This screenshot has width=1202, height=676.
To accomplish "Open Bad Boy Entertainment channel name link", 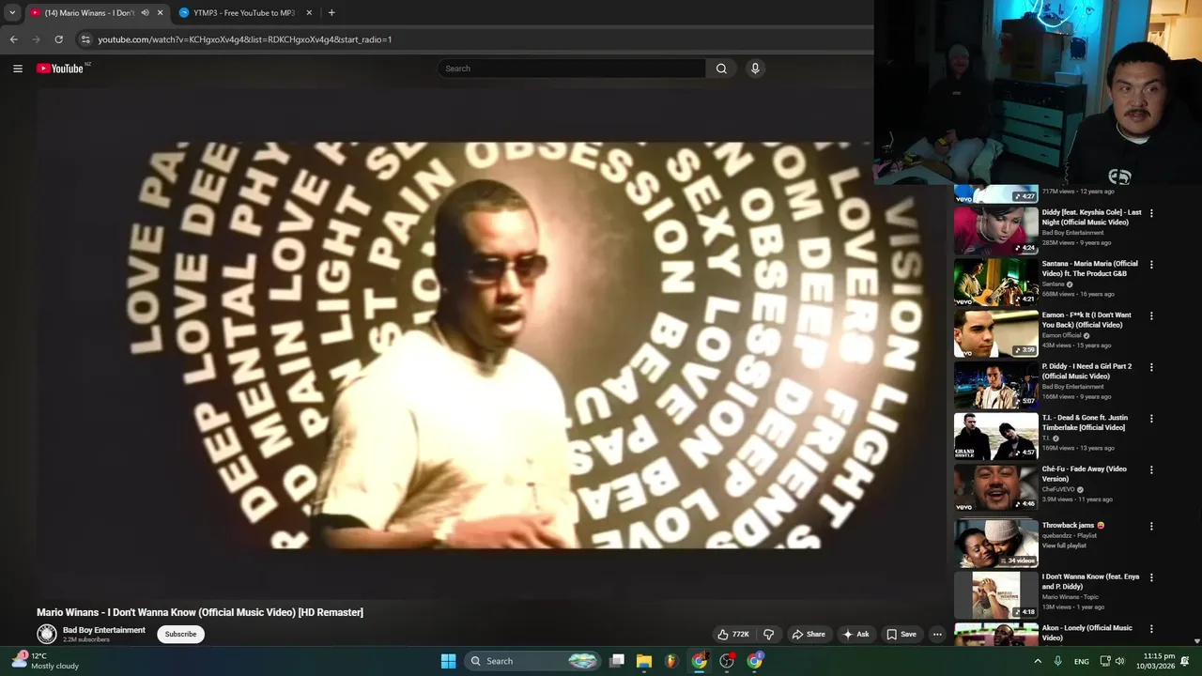I will click(104, 630).
